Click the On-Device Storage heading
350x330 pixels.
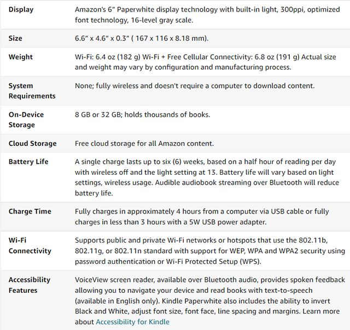pos(26,120)
